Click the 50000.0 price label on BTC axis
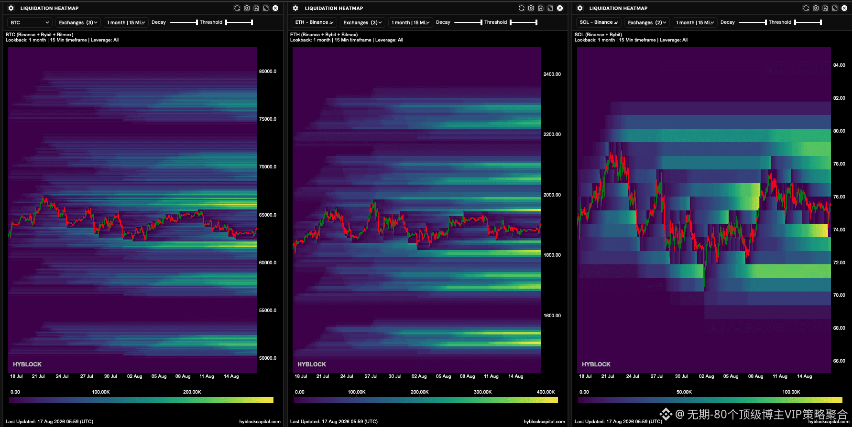 coord(268,358)
